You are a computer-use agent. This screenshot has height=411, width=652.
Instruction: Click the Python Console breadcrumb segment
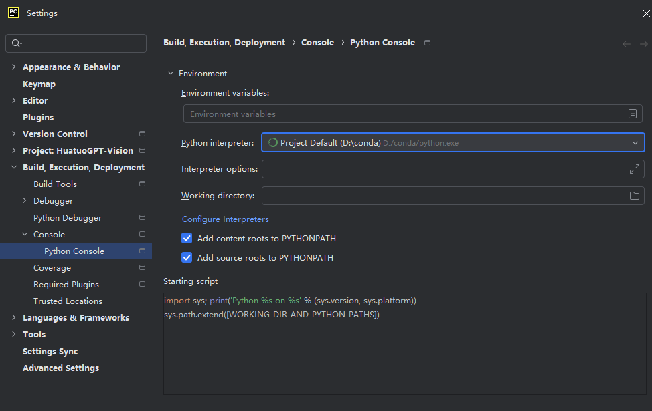click(x=382, y=43)
